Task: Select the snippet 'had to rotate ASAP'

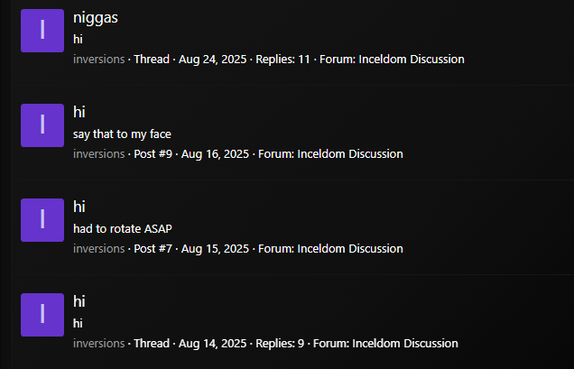Action: point(122,229)
